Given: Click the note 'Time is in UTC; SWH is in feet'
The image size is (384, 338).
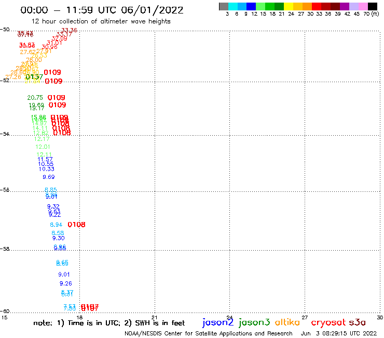Looking at the screenshot, I should click(x=109, y=323).
